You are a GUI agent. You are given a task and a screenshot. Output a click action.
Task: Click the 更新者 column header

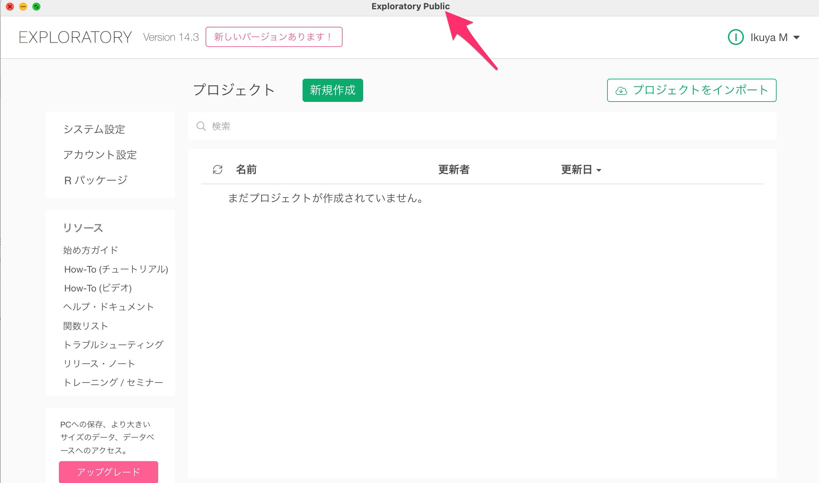click(454, 170)
